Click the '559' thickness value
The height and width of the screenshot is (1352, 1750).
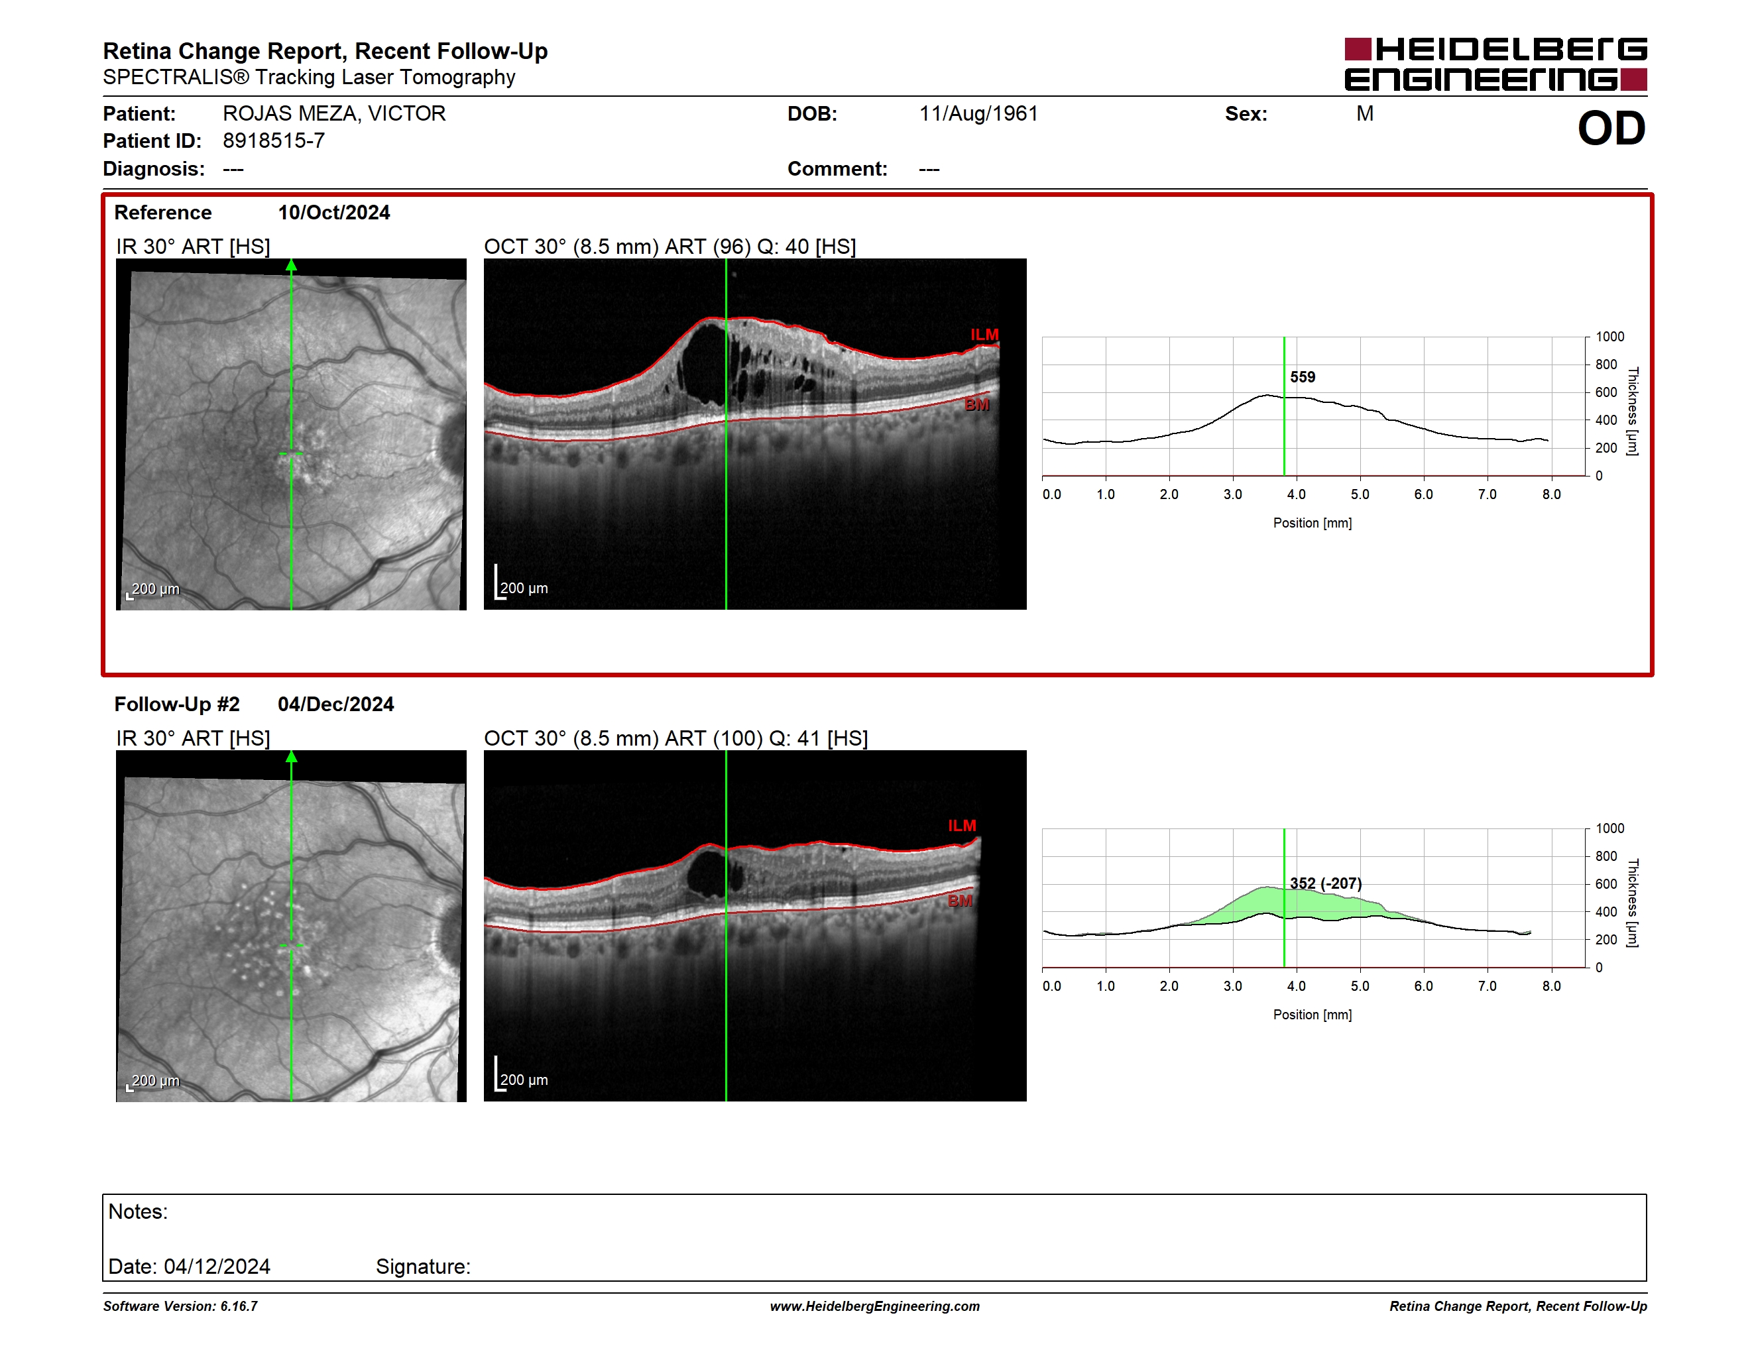point(1302,377)
